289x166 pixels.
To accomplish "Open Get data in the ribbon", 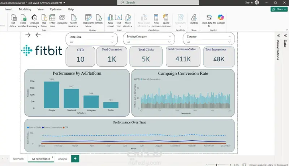I will [13, 21].
